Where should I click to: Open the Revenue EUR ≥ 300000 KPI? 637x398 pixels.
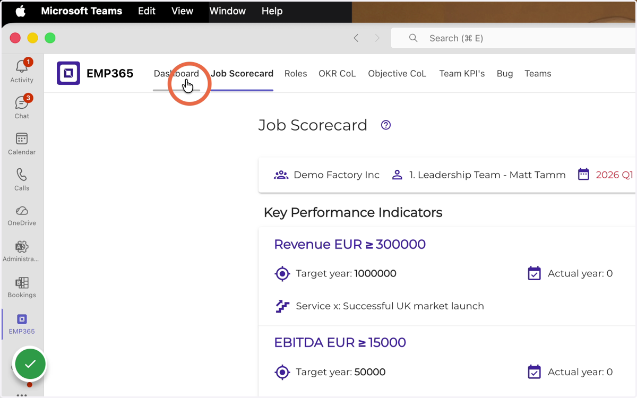tap(350, 244)
